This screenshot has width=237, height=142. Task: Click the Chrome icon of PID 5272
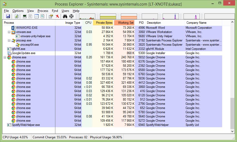(14, 121)
